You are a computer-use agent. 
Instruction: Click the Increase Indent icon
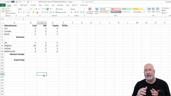[53, 12]
